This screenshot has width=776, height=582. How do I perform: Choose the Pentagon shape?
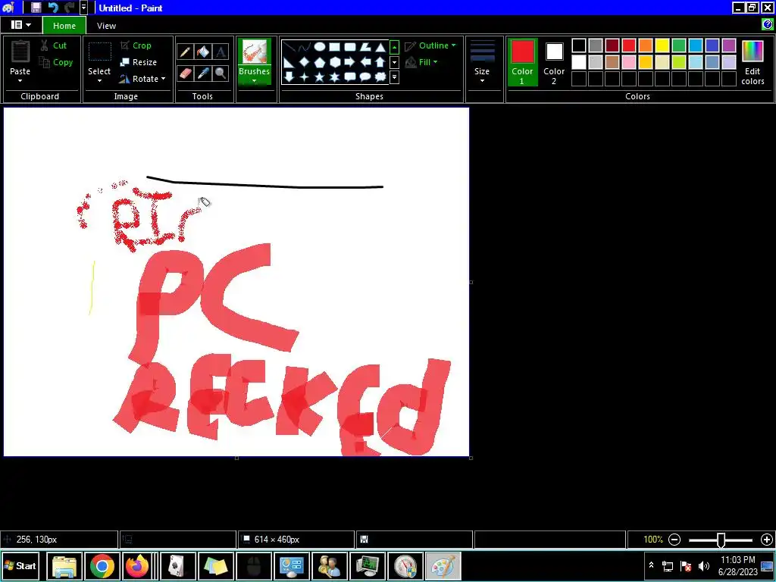(x=320, y=62)
